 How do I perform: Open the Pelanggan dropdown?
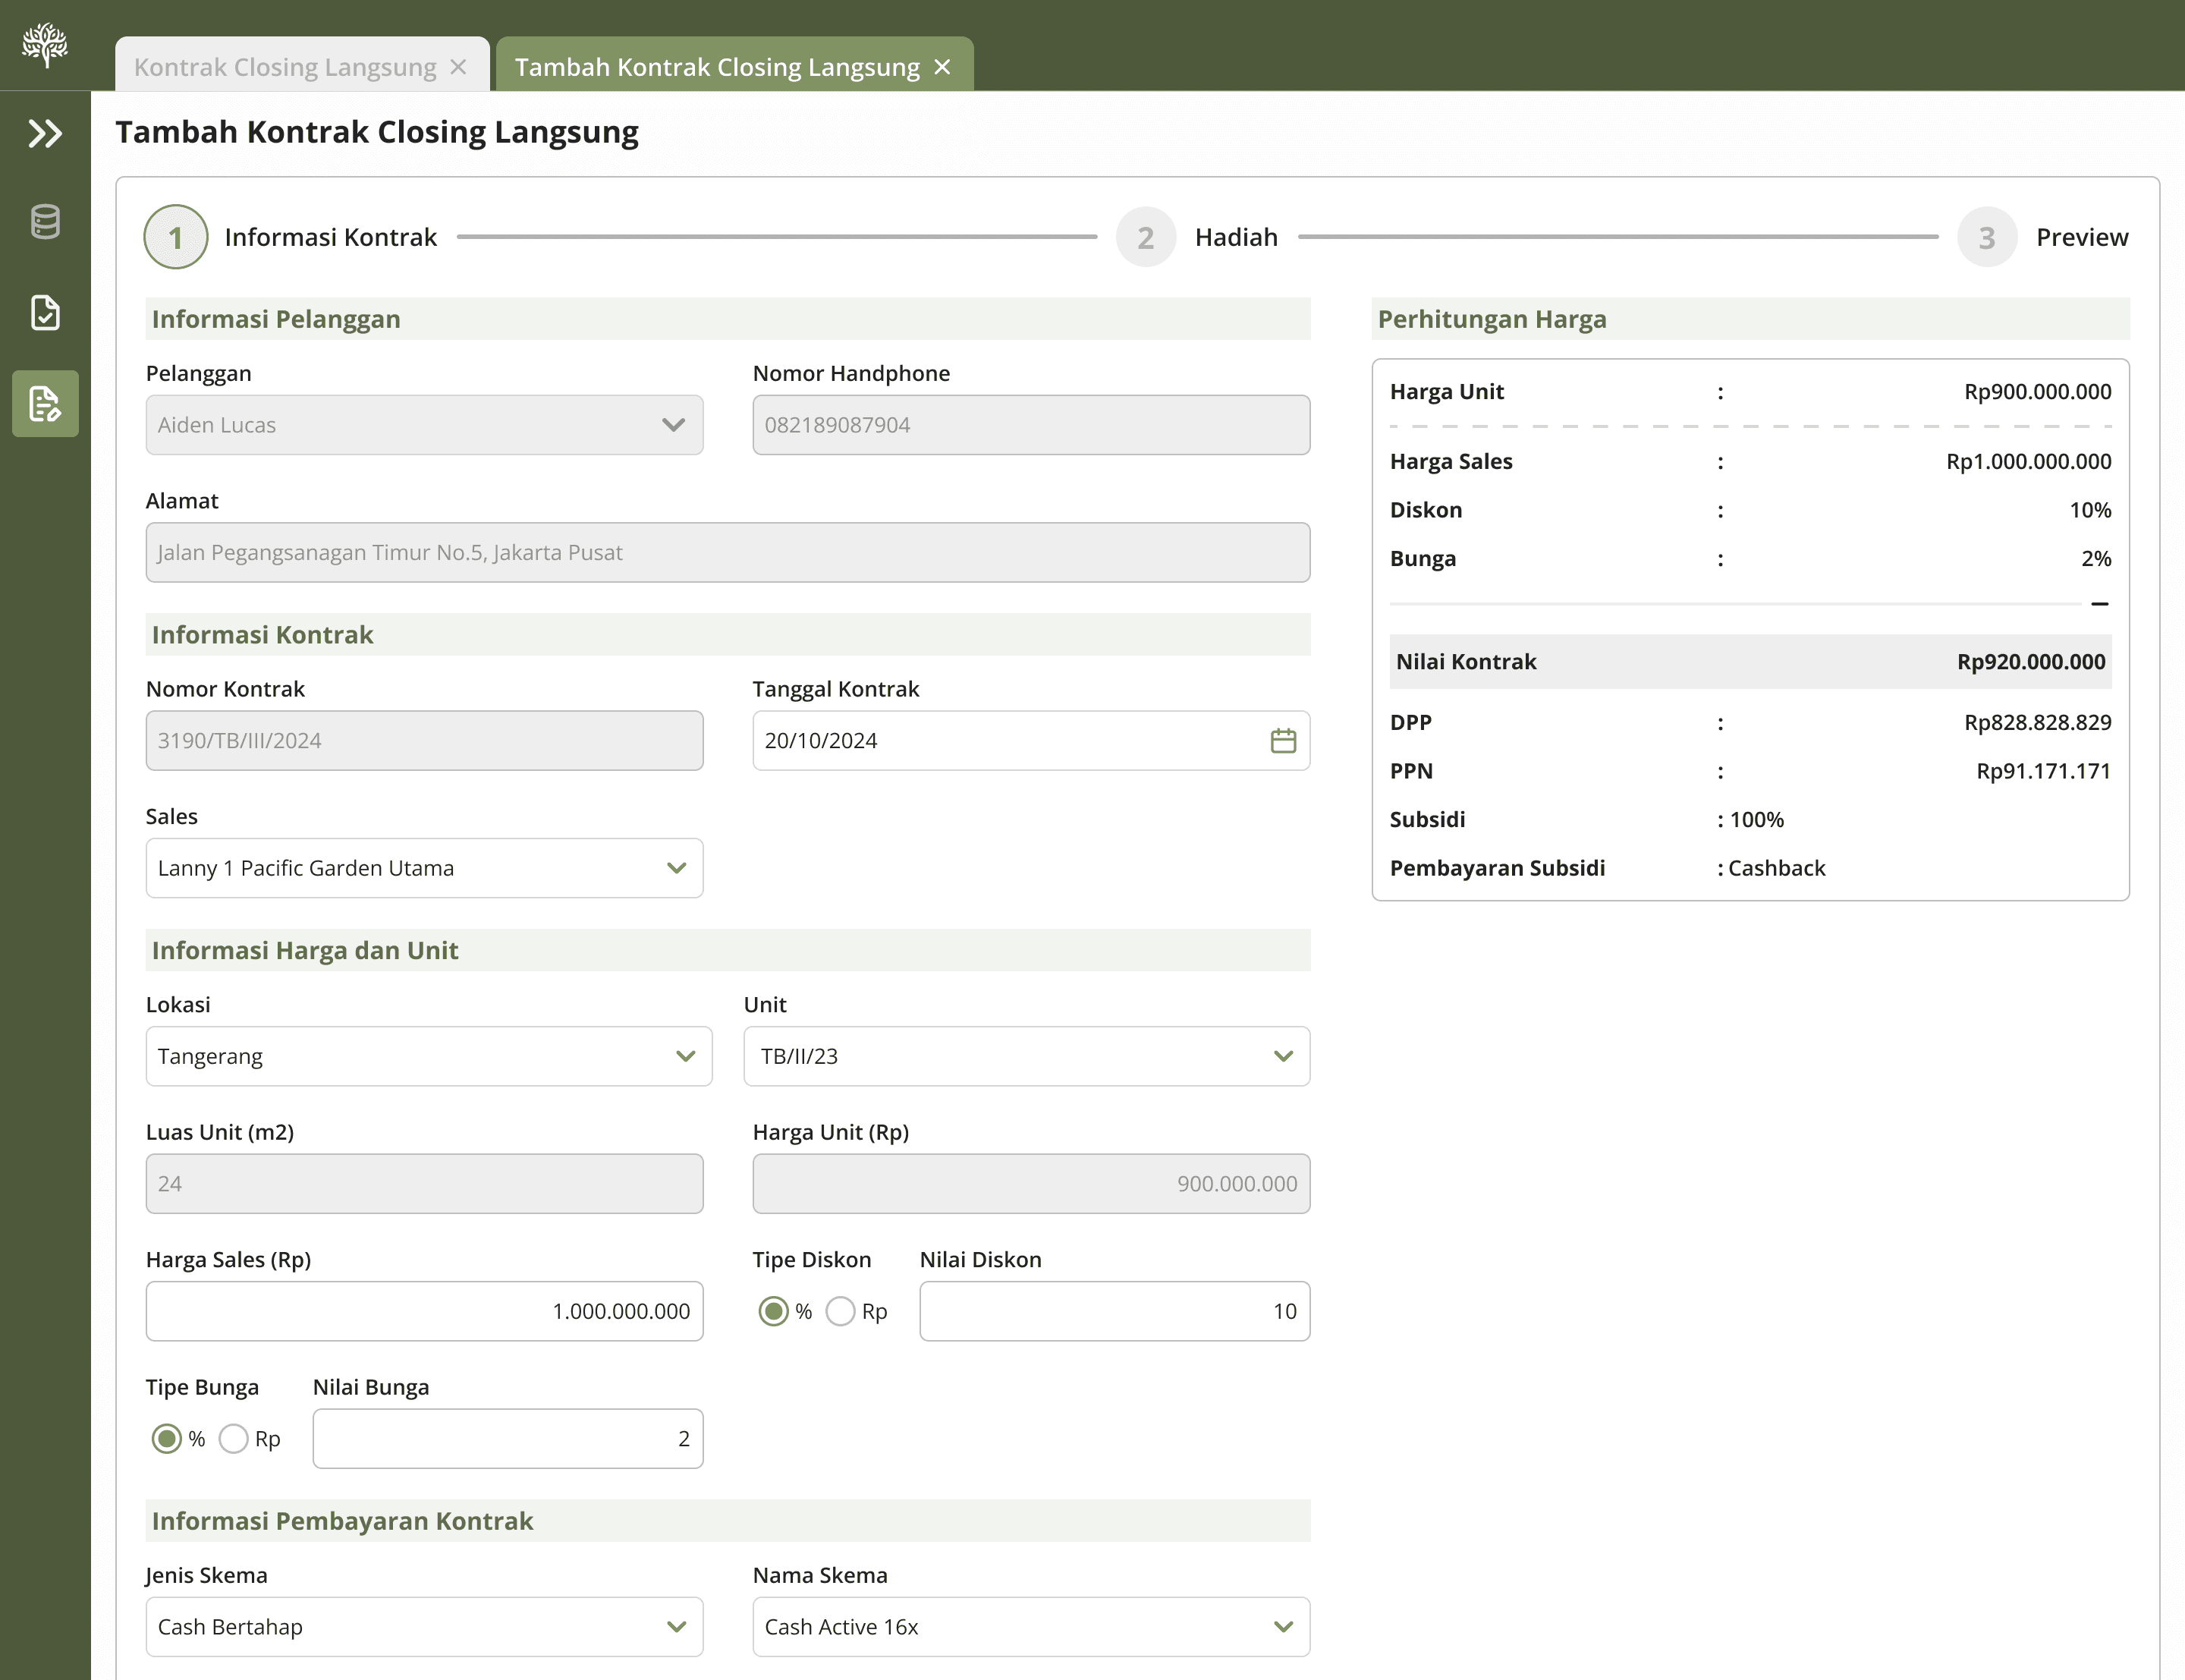tap(425, 425)
